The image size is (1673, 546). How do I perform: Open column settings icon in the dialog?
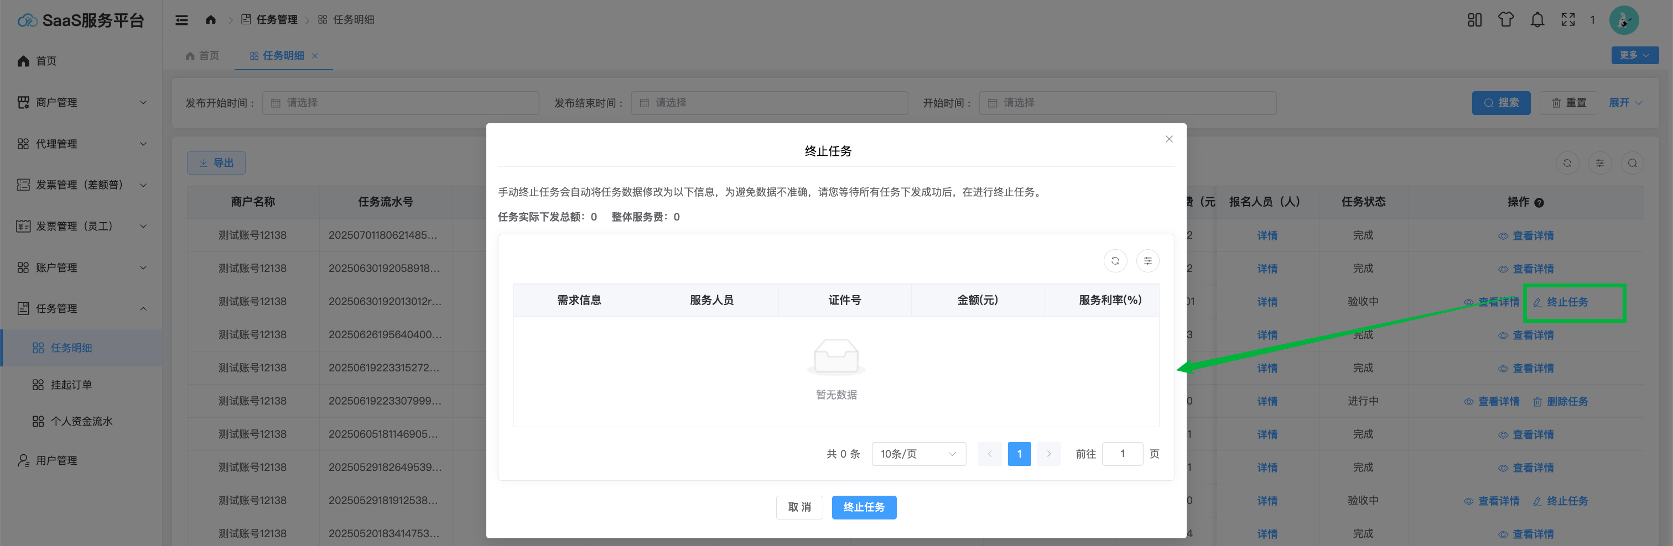coord(1147,261)
